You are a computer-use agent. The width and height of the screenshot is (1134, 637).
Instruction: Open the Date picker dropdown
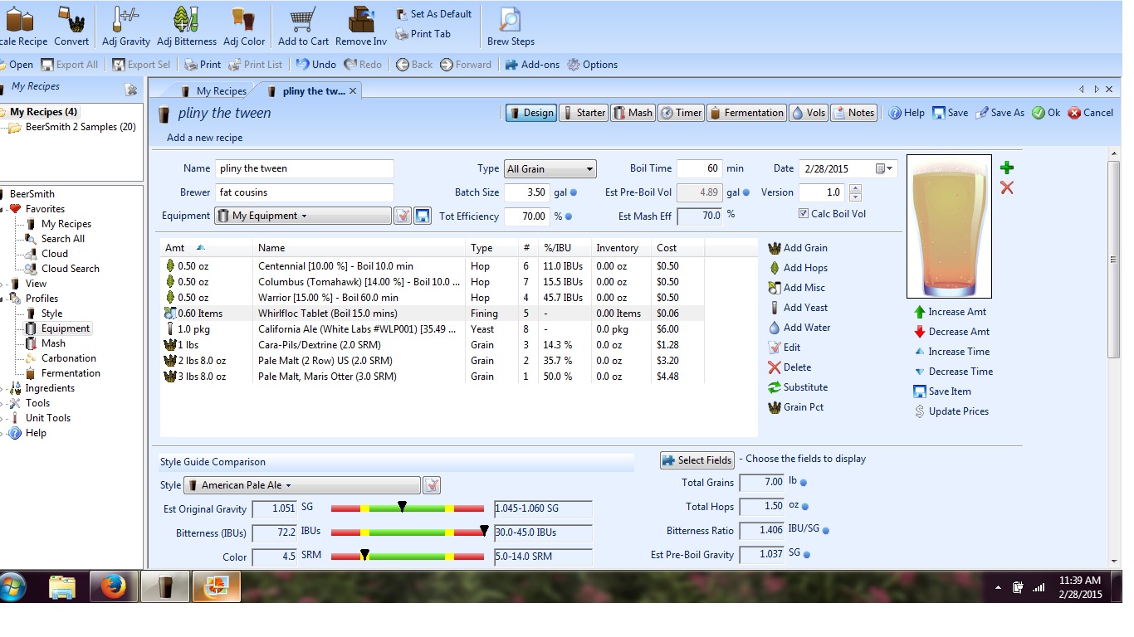tap(885, 168)
